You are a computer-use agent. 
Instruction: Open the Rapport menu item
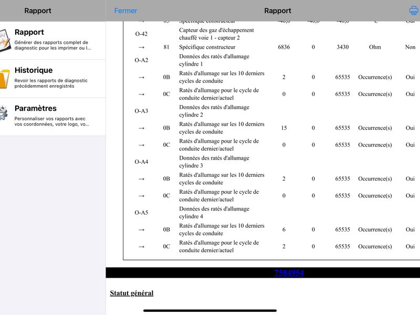(x=53, y=40)
